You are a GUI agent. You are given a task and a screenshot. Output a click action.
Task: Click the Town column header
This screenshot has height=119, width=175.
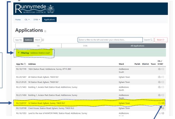pyautogui.click(x=153, y=64)
